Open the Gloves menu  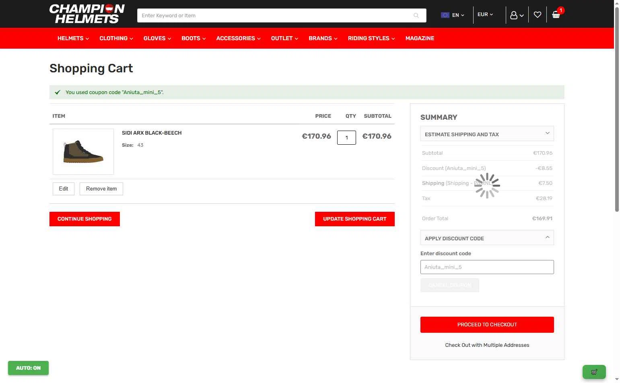(x=157, y=38)
